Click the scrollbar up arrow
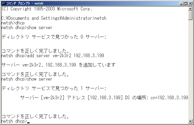 pos(190,9)
